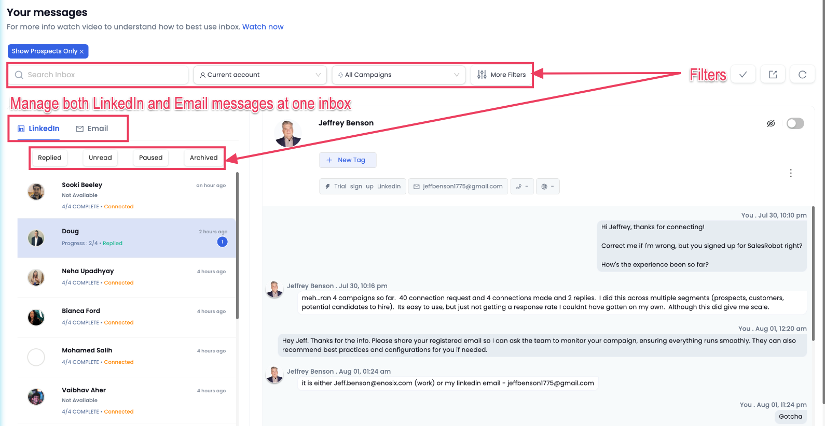Switch to the LinkedIn tab
The image size is (825, 426).
pos(38,129)
